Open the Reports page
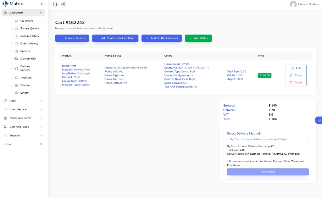 (25, 51)
